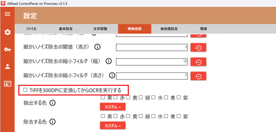Click カスタム + under 除去する色
The height and width of the screenshot is (132, 276).
[113, 126]
